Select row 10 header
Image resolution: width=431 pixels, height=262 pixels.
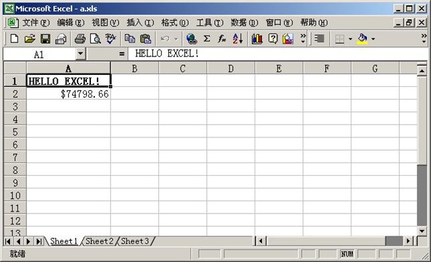[15, 195]
